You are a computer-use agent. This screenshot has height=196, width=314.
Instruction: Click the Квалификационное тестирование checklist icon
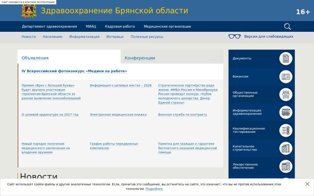286,130
